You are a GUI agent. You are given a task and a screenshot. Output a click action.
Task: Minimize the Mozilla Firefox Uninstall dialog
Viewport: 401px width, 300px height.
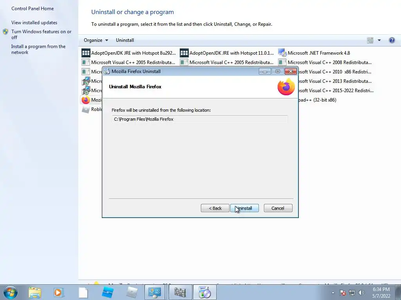click(x=265, y=71)
